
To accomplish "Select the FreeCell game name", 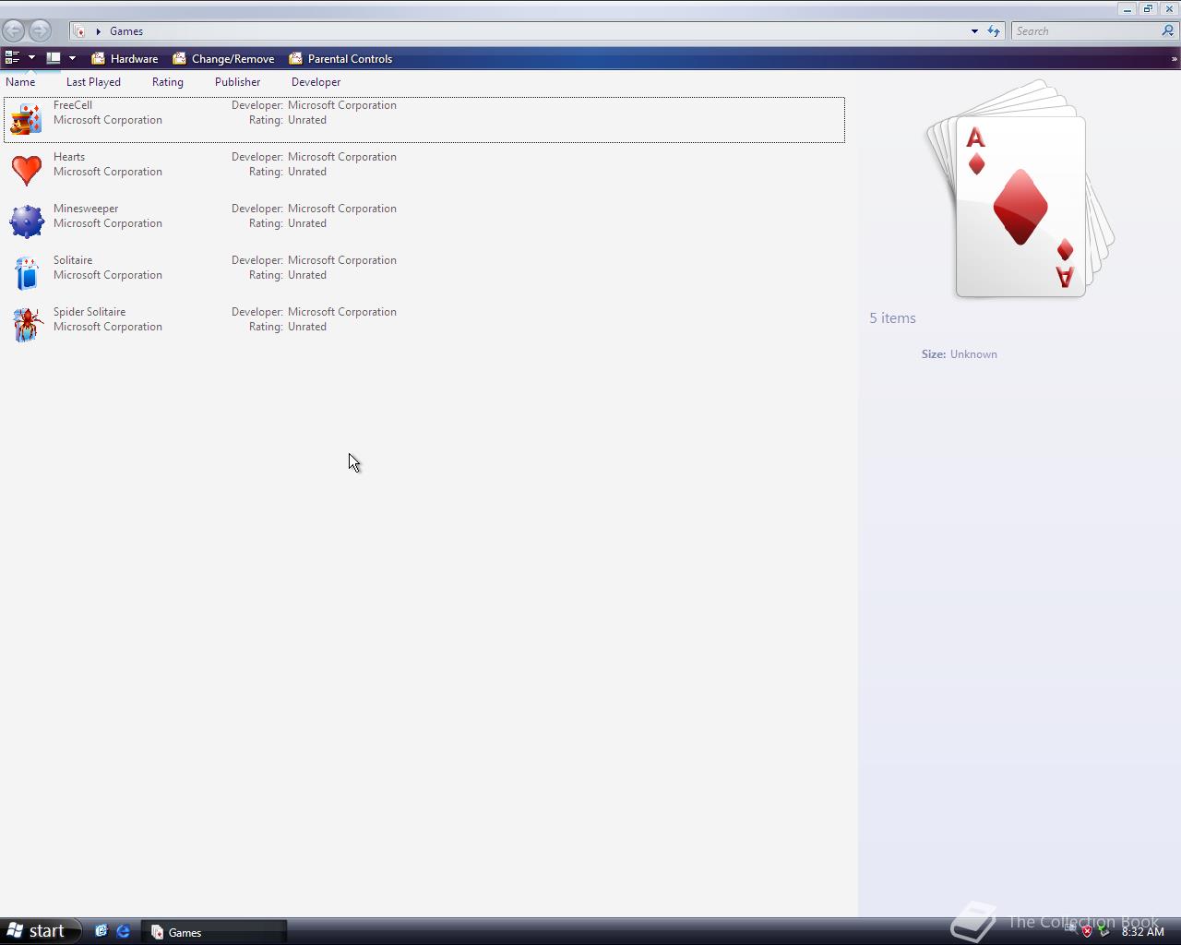I will click(x=73, y=105).
